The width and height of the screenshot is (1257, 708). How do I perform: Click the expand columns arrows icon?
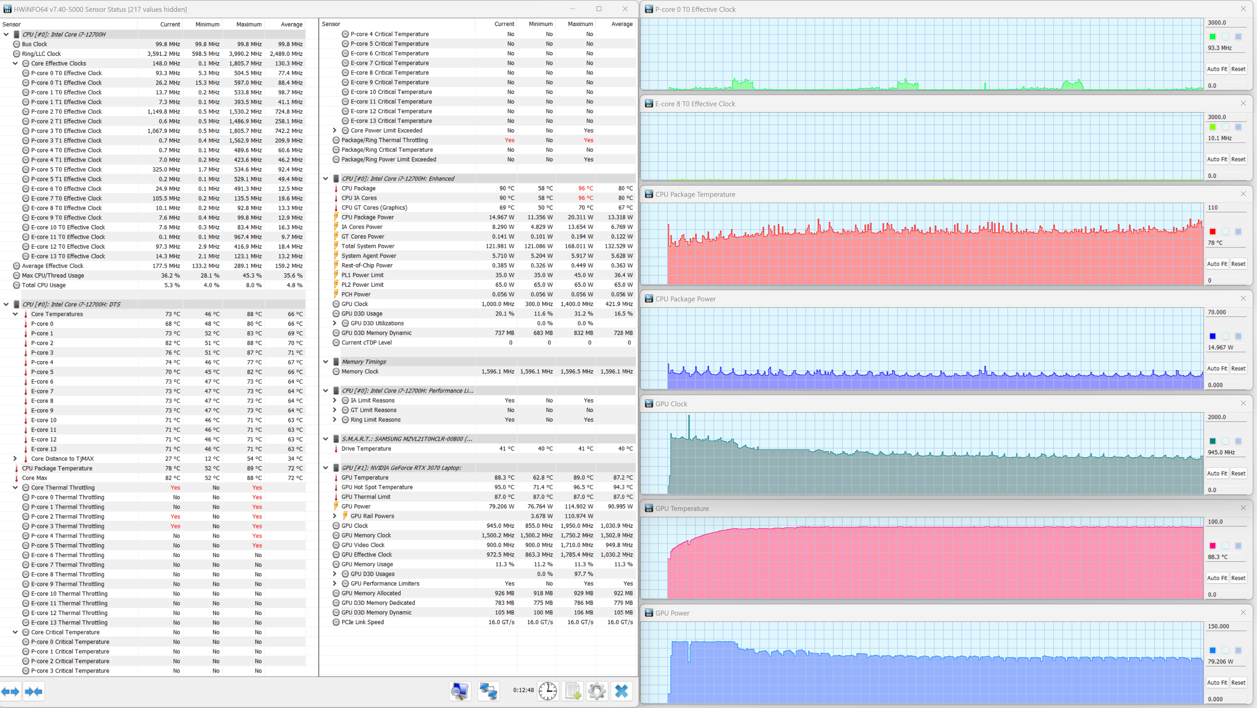10,691
